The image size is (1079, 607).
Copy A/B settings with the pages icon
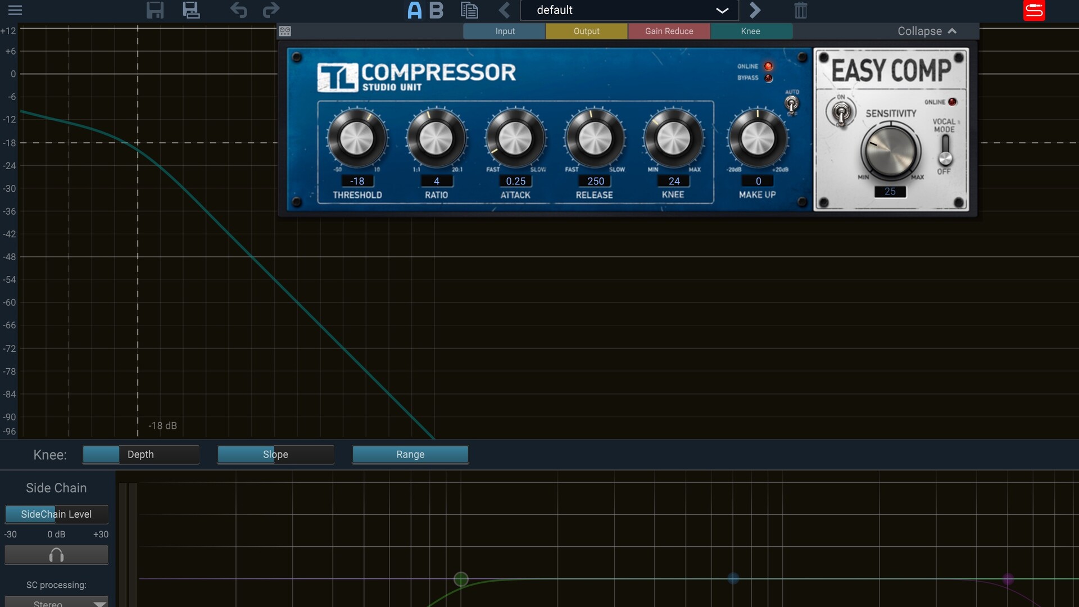pos(469,10)
